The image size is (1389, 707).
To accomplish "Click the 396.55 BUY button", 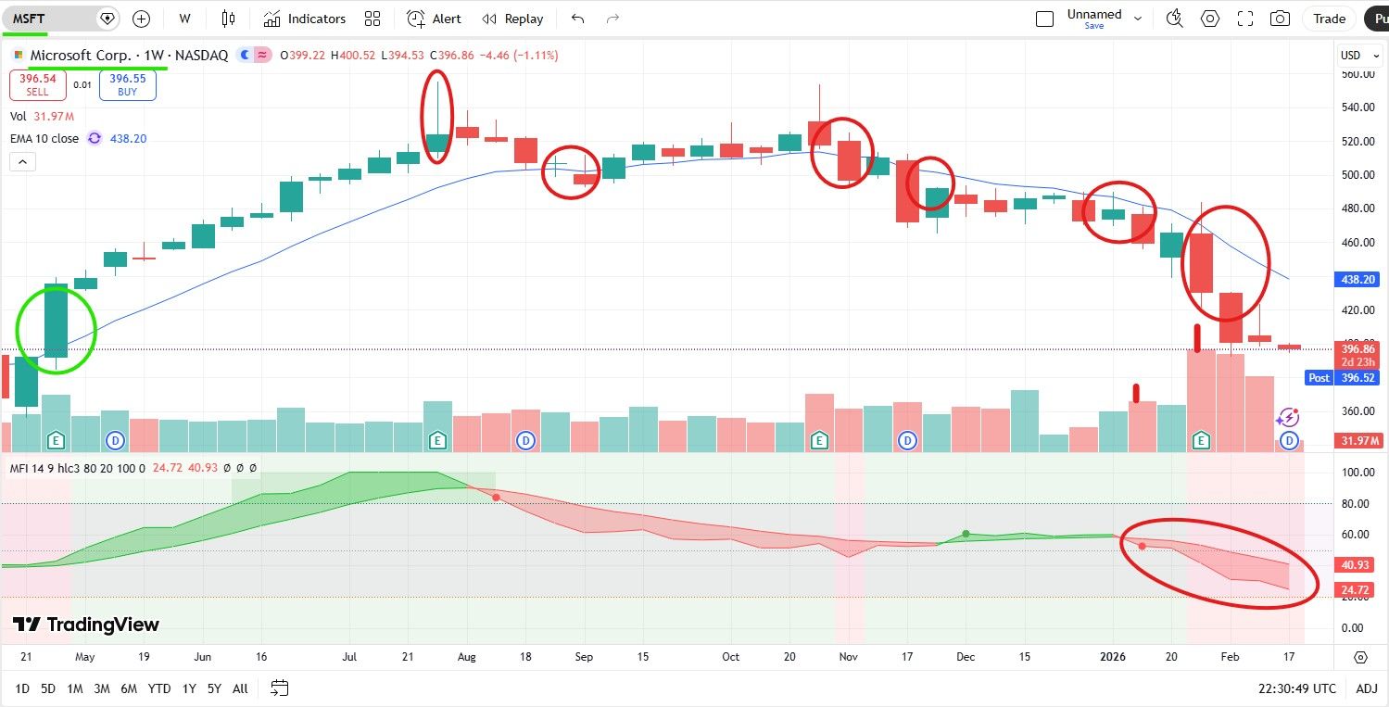I will (x=128, y=85).
